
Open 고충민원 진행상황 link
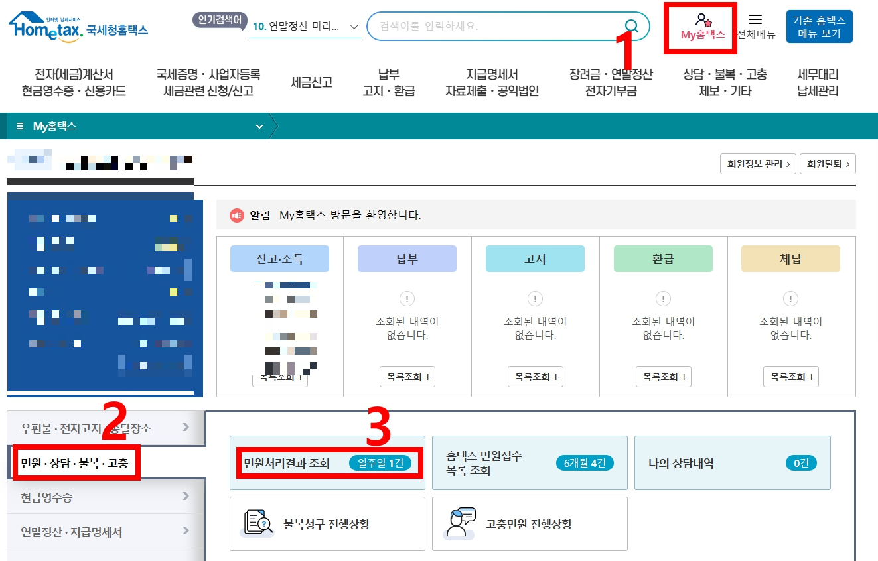pyautogui.click(x=530, y=524)
